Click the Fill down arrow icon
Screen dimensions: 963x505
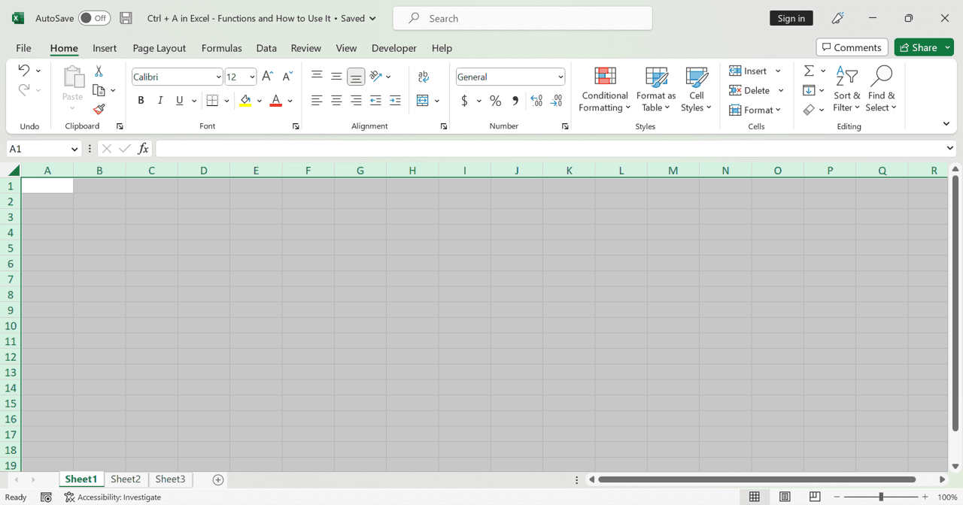809,90
